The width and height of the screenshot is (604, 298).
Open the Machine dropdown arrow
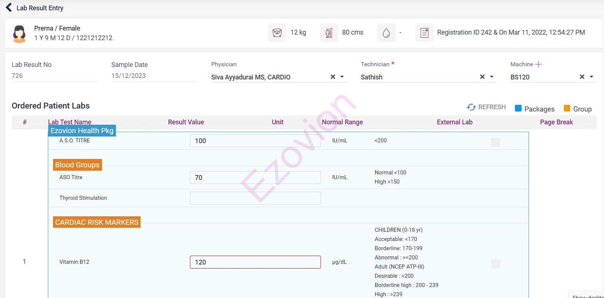pos(591,77)
